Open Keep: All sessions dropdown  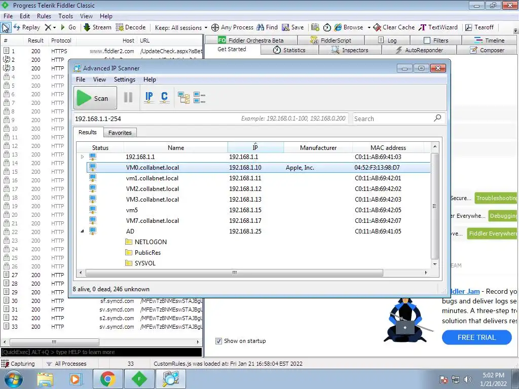pyautogui.click(x=181, y=27)
